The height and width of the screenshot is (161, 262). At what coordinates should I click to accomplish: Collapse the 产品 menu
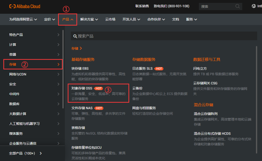pos(68,19)
